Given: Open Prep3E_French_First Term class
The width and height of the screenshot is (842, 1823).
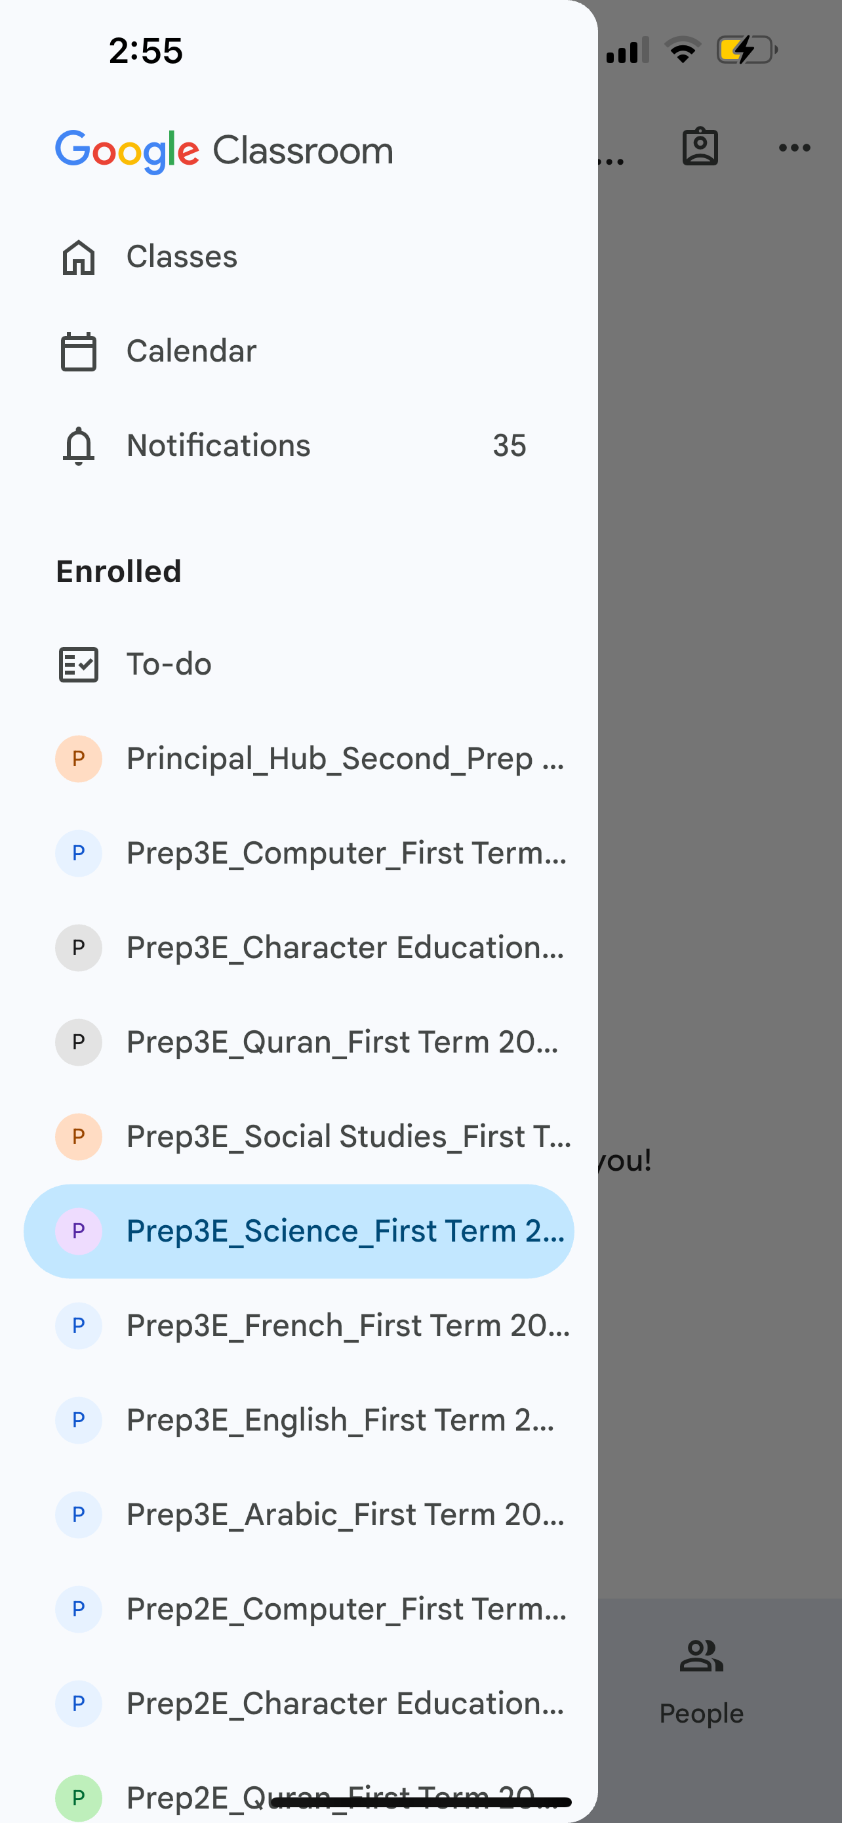Looking at the screenshot, I should 348,1326.
